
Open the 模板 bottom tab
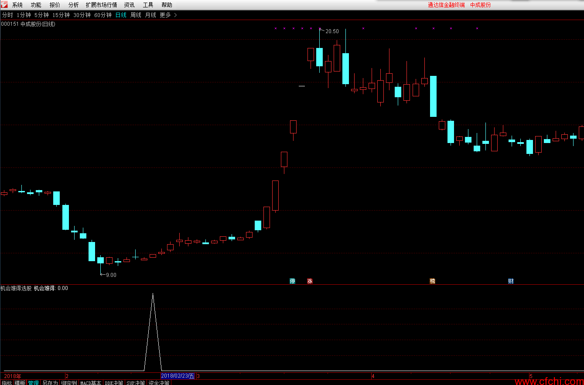click(20, 382)
